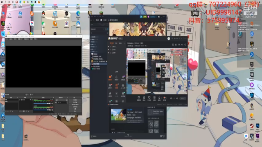Open Steam Store tab 商店
Screen dimensions: 262x147
97,20
